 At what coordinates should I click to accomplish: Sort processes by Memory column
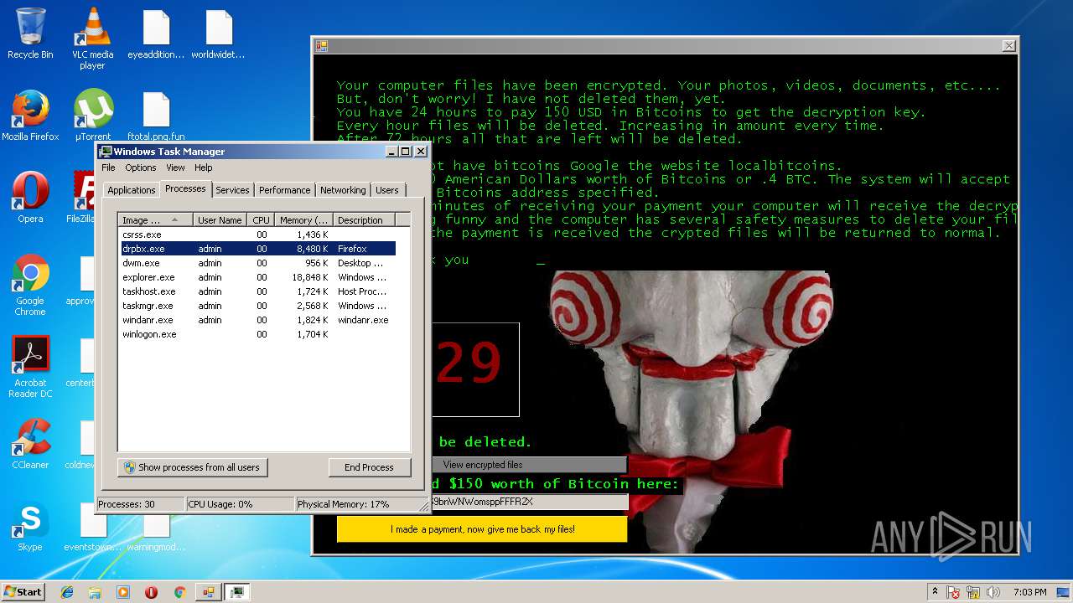click(x=304, y=220)
